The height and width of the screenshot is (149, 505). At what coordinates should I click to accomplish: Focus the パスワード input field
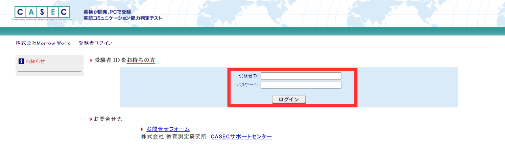tap(300, 85)
